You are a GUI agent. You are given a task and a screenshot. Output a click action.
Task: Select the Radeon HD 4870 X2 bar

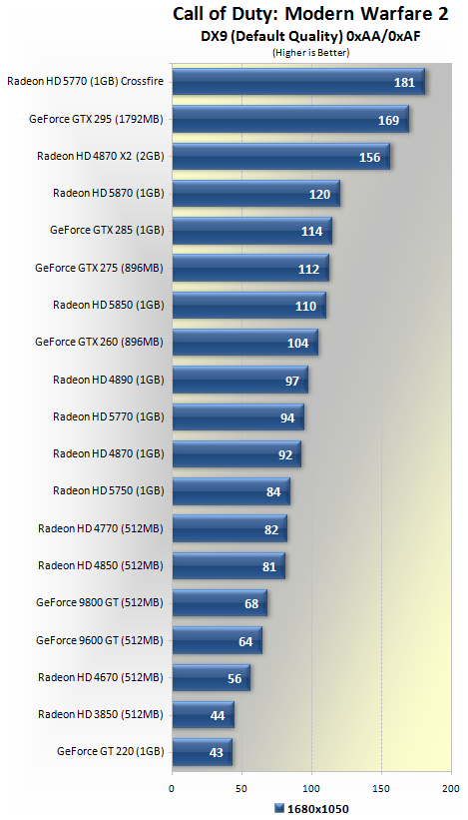pos(281,157)
